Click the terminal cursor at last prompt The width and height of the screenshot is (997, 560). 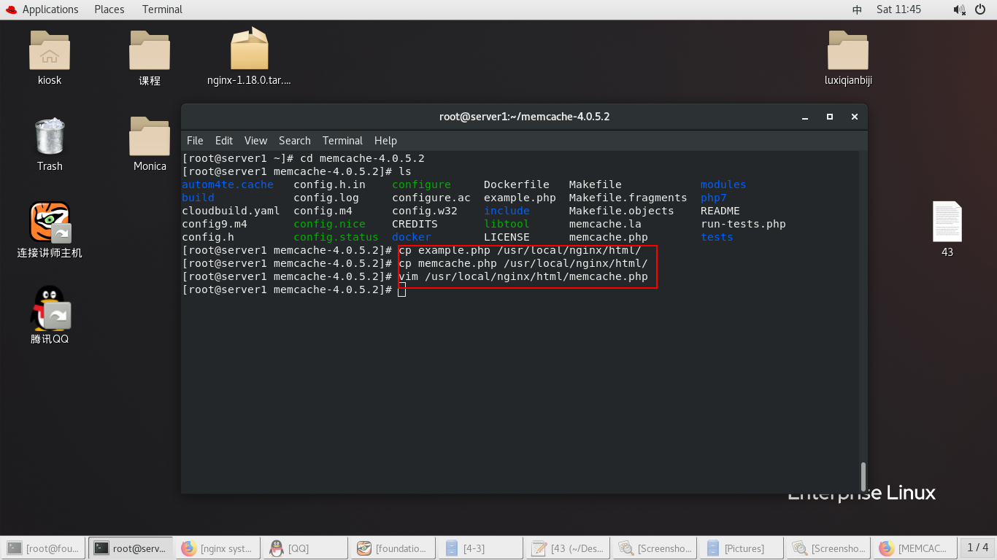[x=401, y=290]
